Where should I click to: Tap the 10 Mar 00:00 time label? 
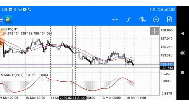(x=35, y=98)
